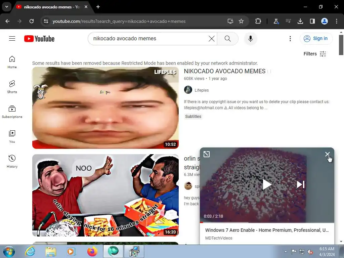344x258 pixels.
Task: Toggle the browser side panel
Action: 312,21
